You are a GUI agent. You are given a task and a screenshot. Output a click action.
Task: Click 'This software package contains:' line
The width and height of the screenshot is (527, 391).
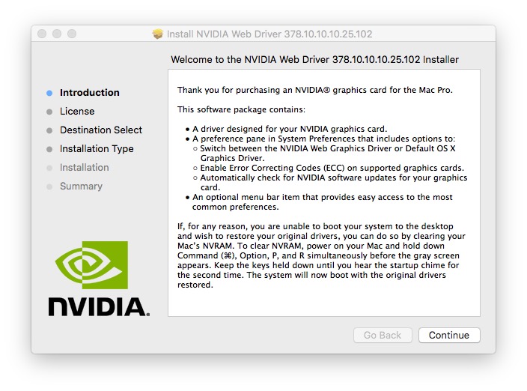pyautogui.click(x=241, y=109)
